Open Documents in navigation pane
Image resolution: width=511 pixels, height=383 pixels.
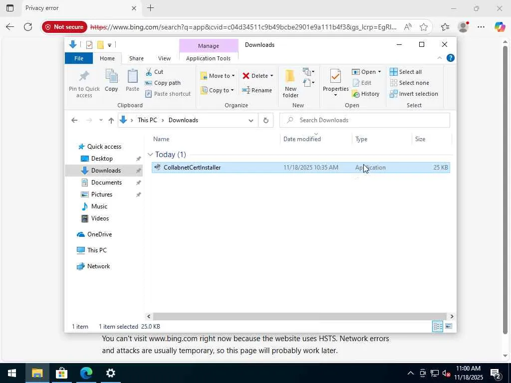[106, 183]
